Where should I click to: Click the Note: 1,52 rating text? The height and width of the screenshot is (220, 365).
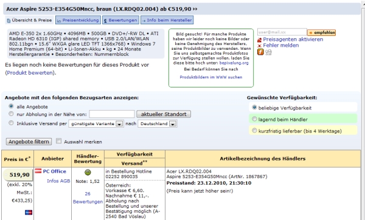88,181
